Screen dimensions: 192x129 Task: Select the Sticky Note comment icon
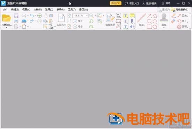(x=132, y=16)
